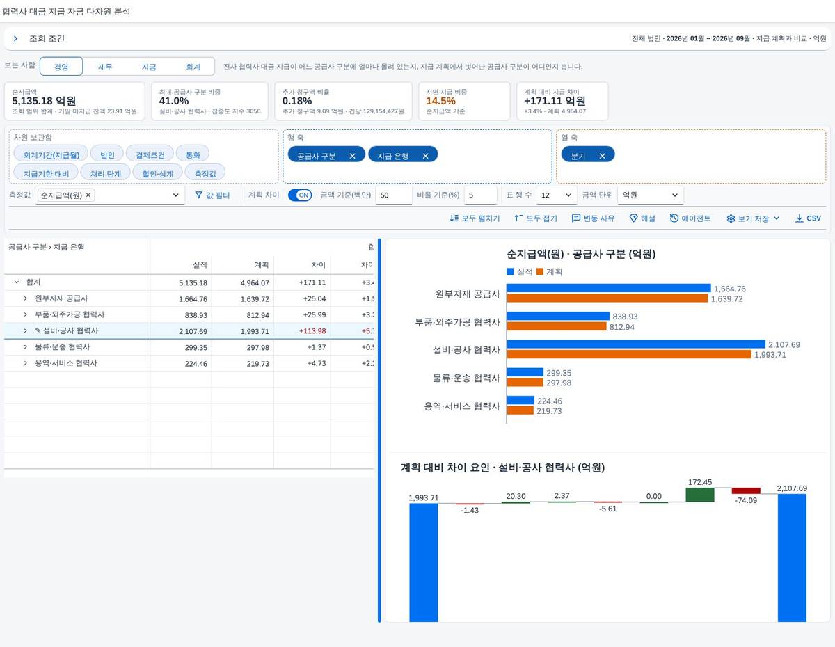Click the pencil icon on 설비·공사 협력사 row
Image resolution: width=835 pixels, height=647 pixels.
pyautogui.click(x=38, y=331)
